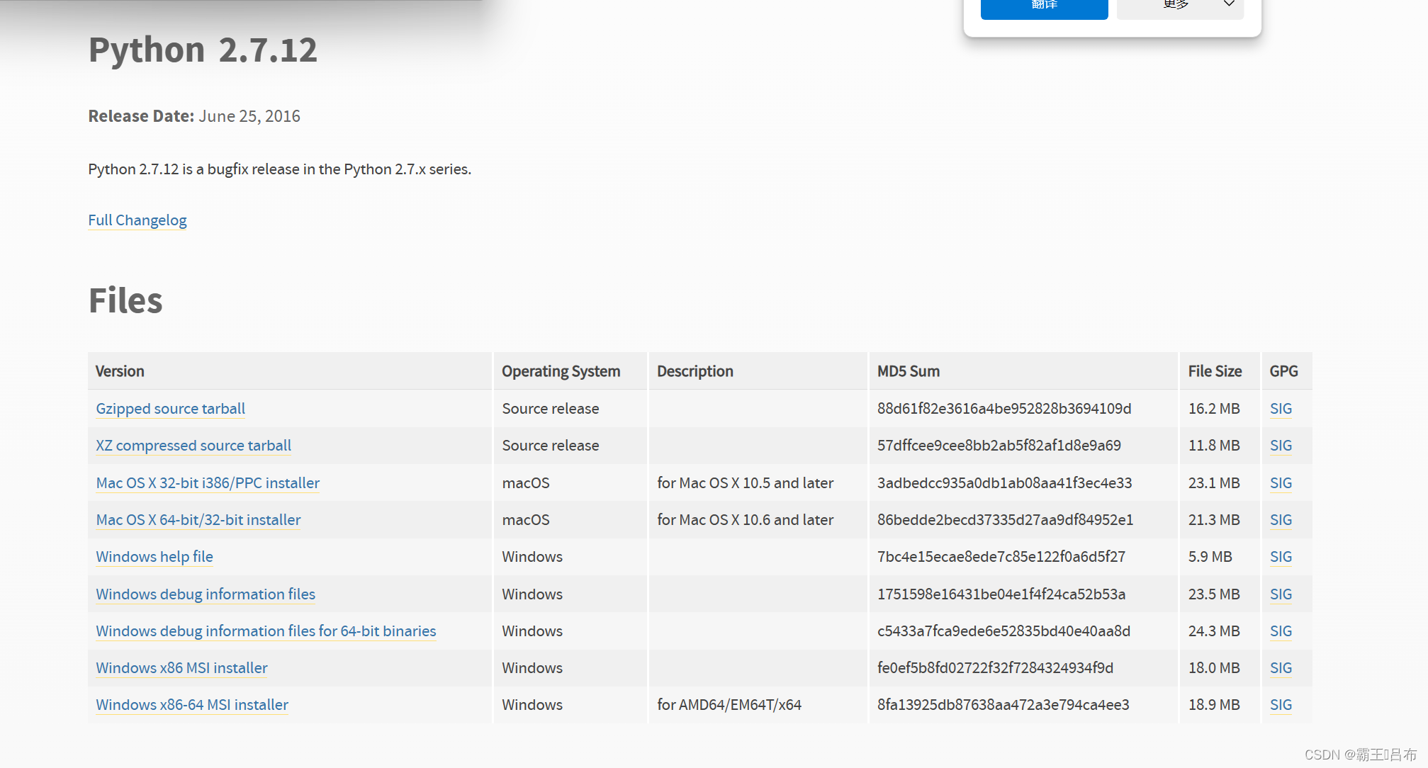The image size is (1428, 768).
Task: Open SIG link for Windows x86 MSI installer
Action: [1281, 668]
